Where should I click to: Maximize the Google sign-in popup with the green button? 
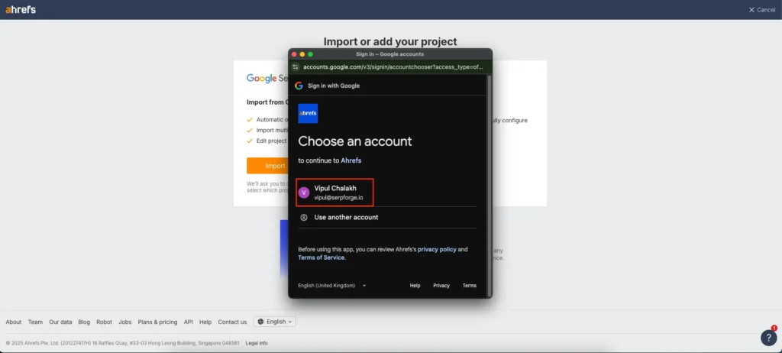pos(310,54)
